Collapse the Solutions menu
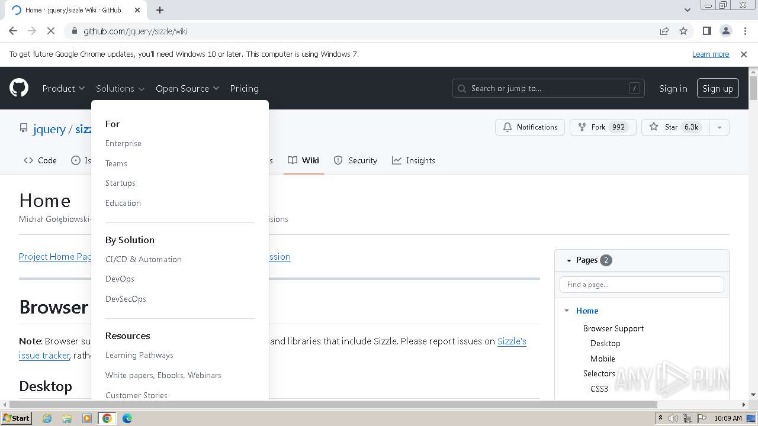 [120, 88]
